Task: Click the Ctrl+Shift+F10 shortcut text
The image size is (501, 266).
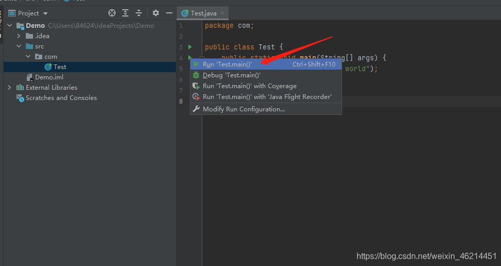Action: click(314, 64)
